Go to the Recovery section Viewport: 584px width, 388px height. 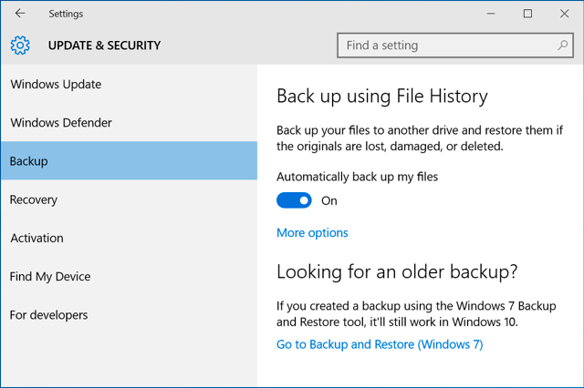34,199
